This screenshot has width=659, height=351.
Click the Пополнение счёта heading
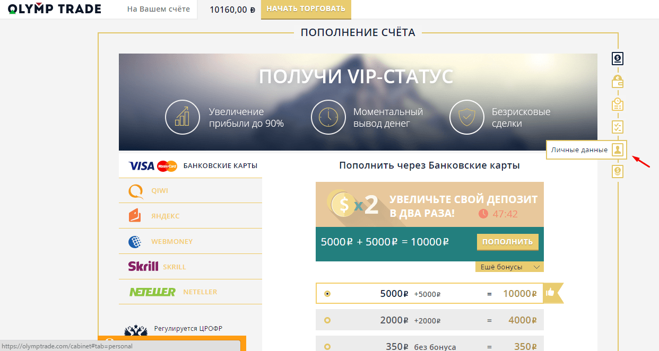click(358, 32)
